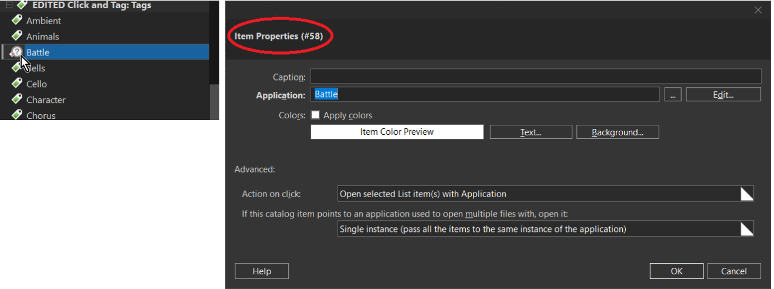Click the EDITED Click and Tag category icon
774x289 pixels.
pos(22,5)
